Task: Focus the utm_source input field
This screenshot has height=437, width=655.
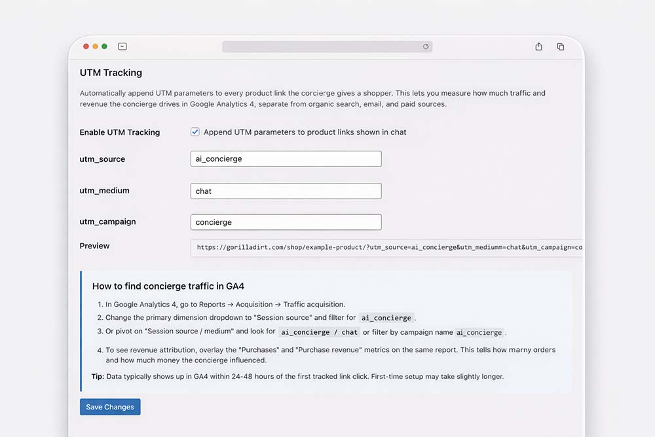Action: point(286,159)
